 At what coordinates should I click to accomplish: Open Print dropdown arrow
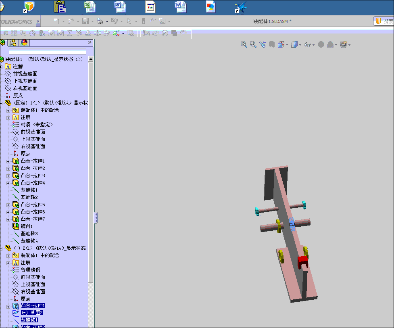pyautogui.click(x=107, y=22)
